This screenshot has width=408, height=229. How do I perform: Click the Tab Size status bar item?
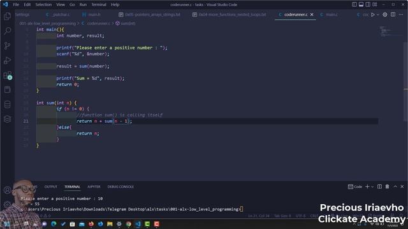282,216
